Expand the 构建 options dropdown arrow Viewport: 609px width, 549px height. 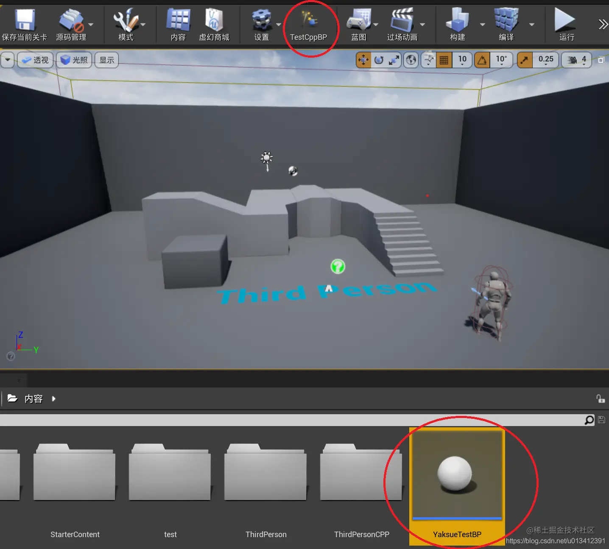[x=482, y=25]
